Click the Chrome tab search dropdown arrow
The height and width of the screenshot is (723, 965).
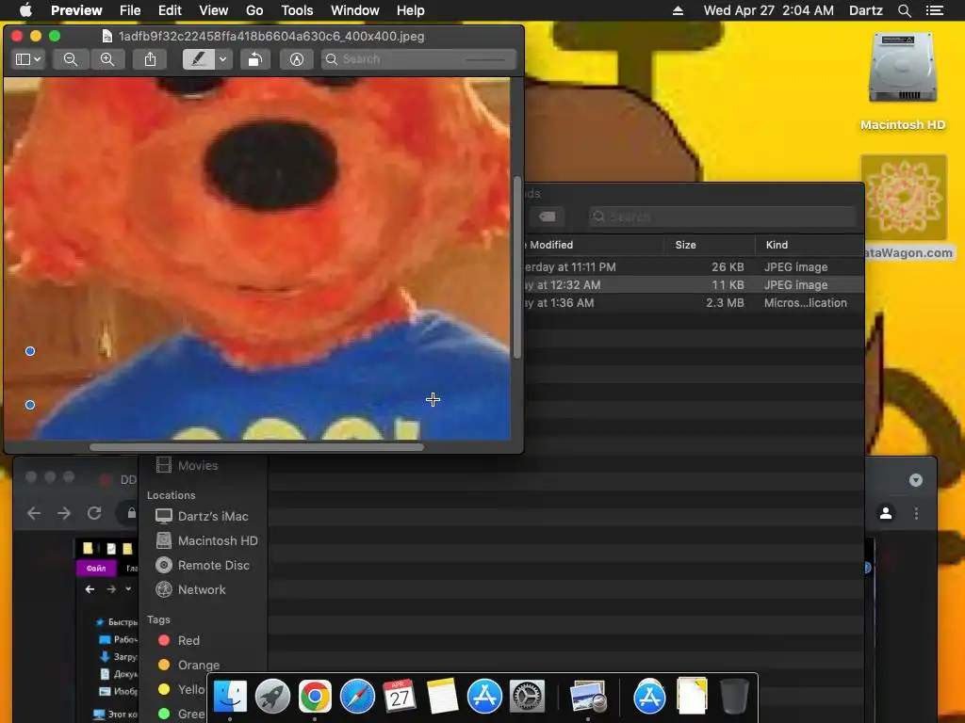(916, 479)
